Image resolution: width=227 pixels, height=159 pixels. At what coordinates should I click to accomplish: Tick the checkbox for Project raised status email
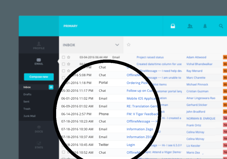pyautogui.click(x=64, y=57)
